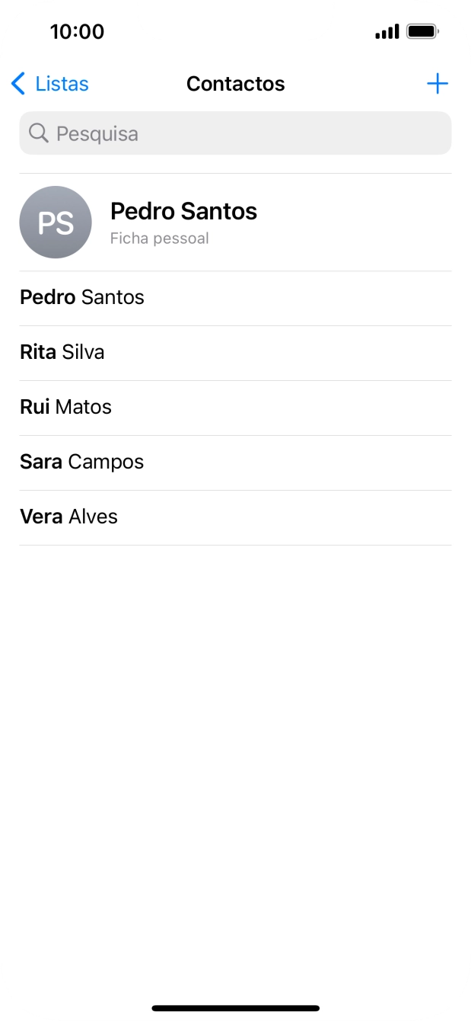Tap the Rita Silva row separator area
Image resolution: width=471 pixels, height=1021 pixels.
pyautogui.click(x=235, y=379)
